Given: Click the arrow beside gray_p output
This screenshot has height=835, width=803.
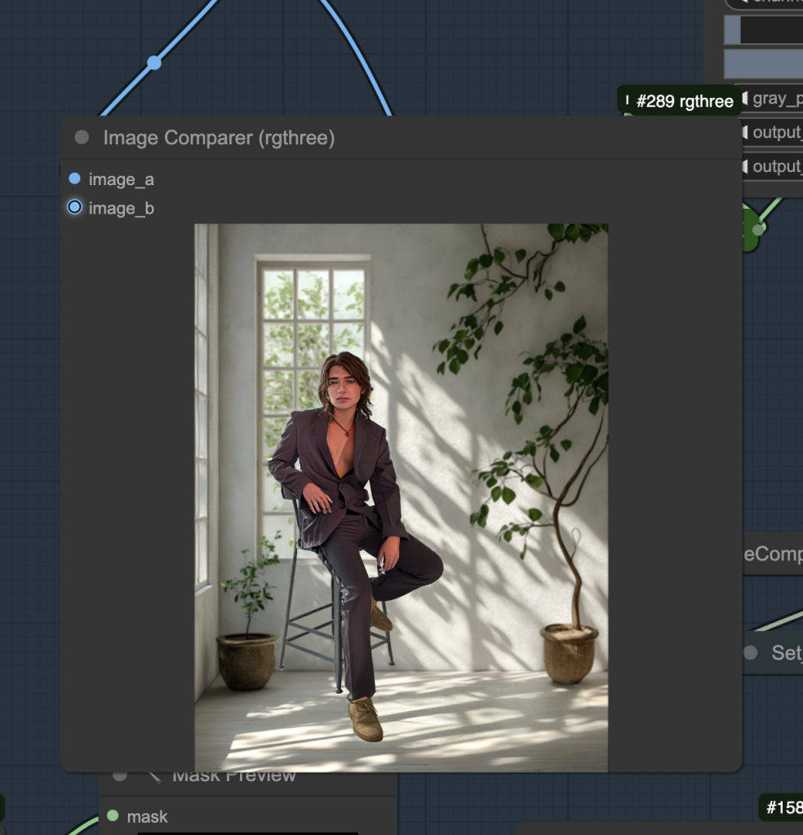Looking at the screenshot, I should pyautogui.click(x=744, y=99).
